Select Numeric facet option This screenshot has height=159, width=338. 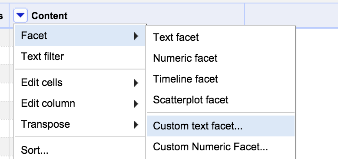221,58
